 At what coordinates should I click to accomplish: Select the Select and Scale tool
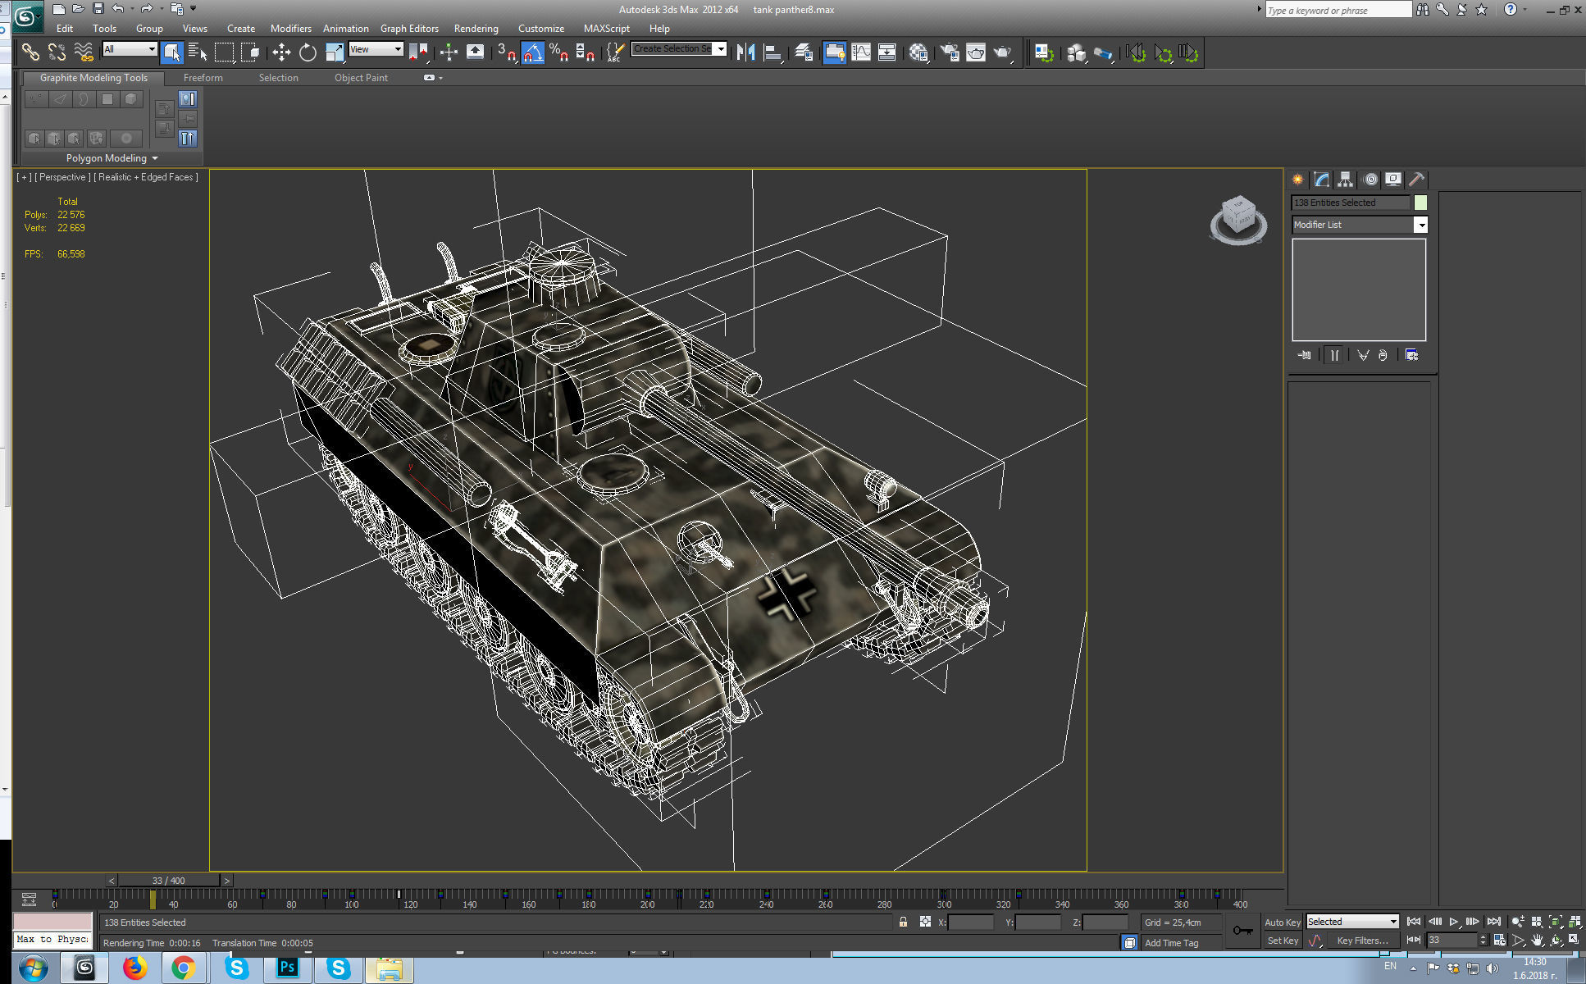click(335, 52)
